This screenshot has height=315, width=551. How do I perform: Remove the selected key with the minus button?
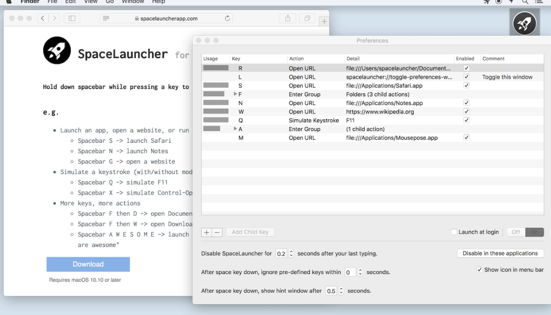point(217,232)
